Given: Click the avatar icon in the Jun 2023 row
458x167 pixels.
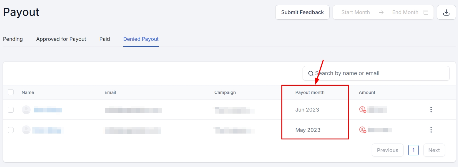Looking at the screenshot, I should pos(26,110).
